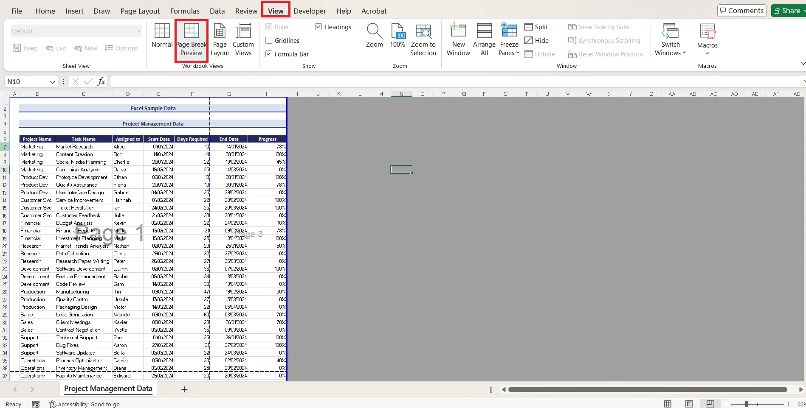Add a new worksheet
806x408 pixels.
[x=184, y=389]
